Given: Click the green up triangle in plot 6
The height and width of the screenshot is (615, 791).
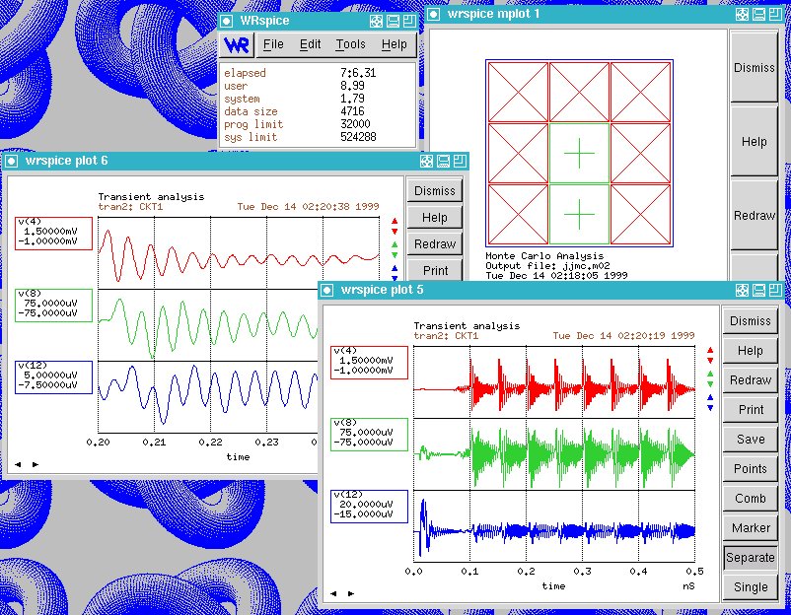Looking at the screenshot, I should (395, 244).
